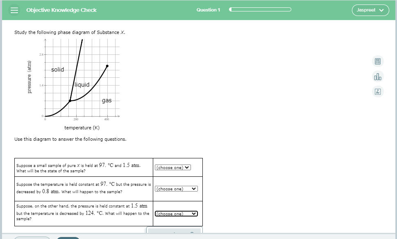397x239 pixels.
Task: Click the bar chart icon on the right
Action: [x=377, y=76]
